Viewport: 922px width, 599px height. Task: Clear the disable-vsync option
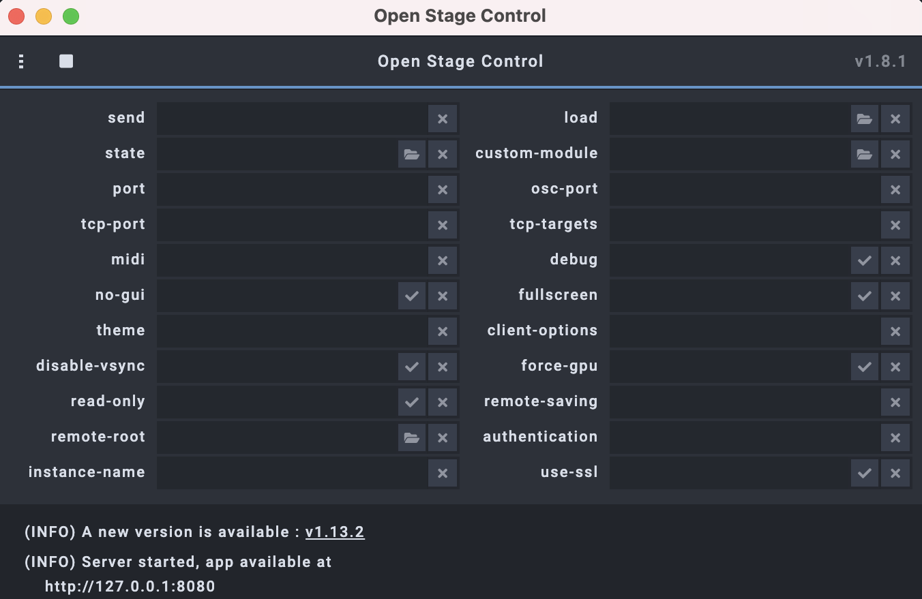(x=443, y=367)
